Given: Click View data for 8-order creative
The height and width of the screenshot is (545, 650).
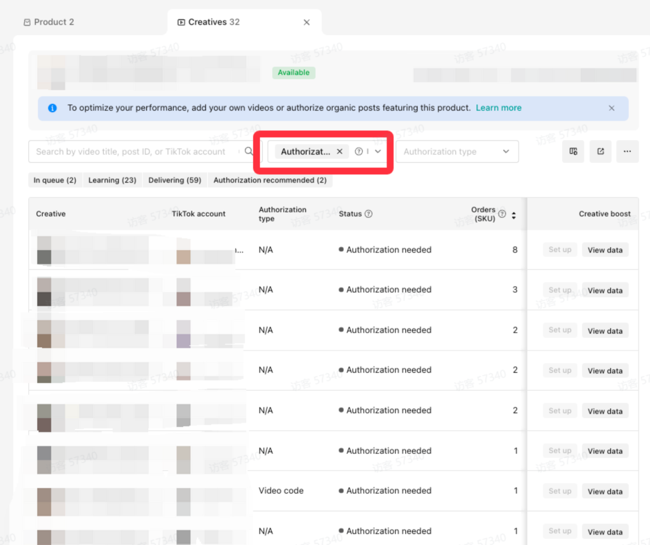Looking at the screenshot, I should (x=604, y=250).
